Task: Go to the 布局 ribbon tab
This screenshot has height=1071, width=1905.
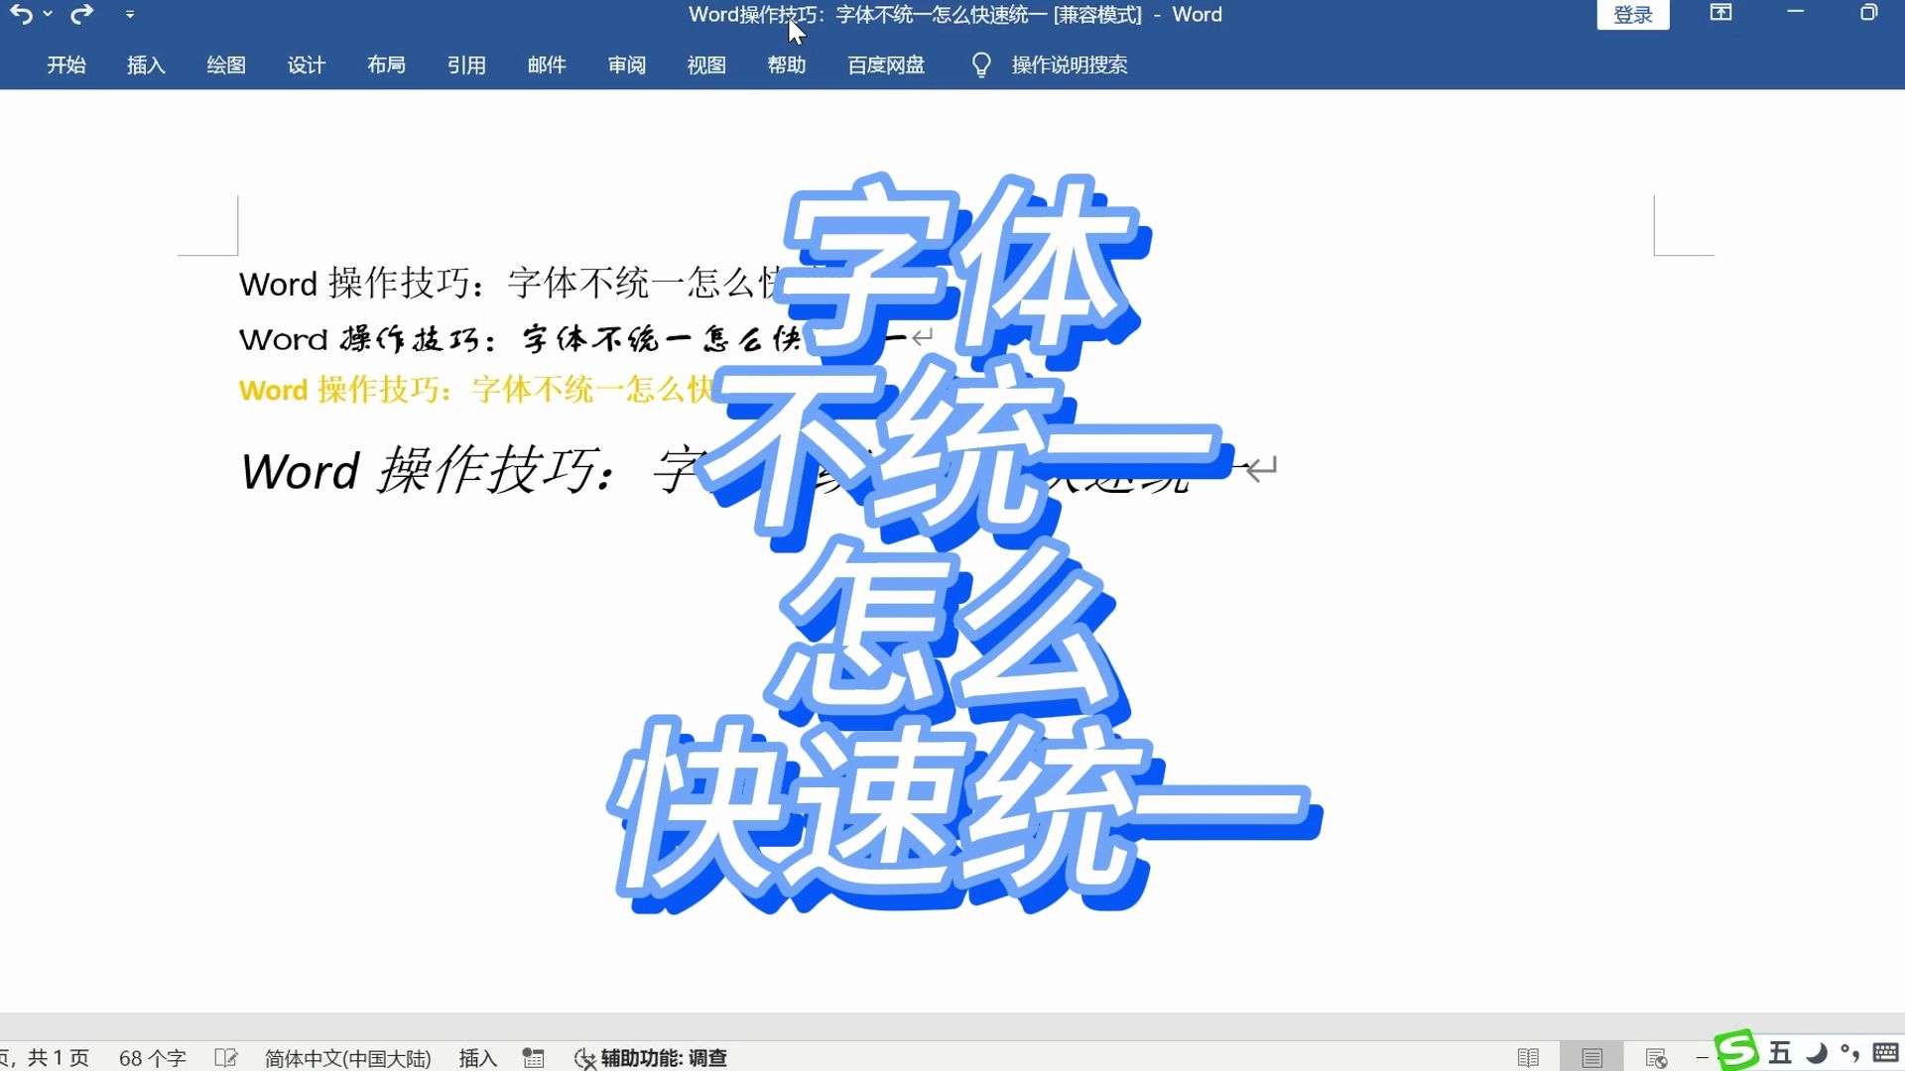Action: pyautogui.click(x=386, y=64)
